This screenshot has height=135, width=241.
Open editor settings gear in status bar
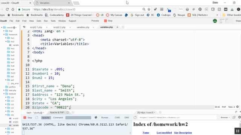[238, 107]
